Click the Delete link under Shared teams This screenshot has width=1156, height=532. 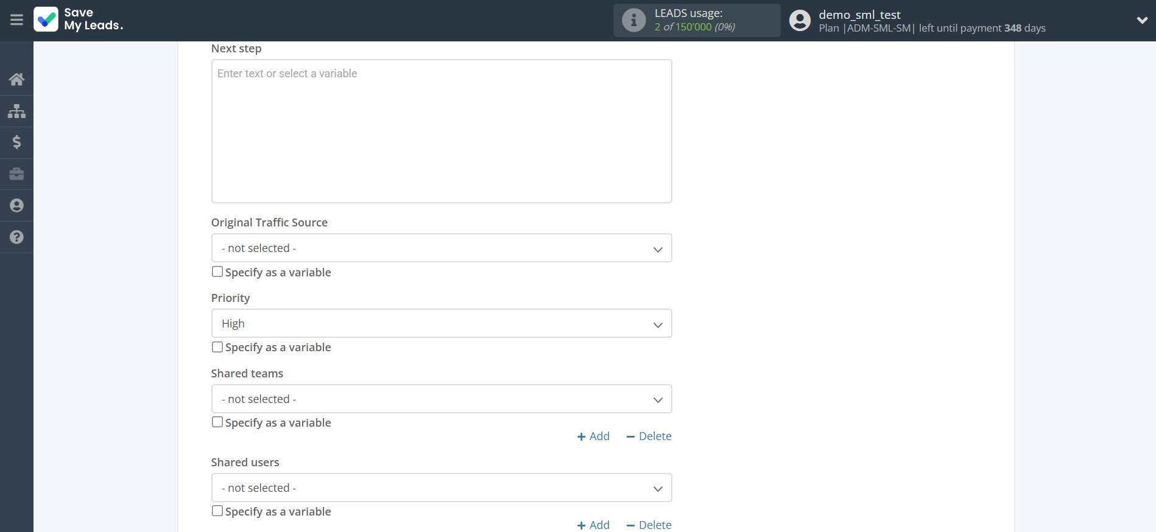coord(649,436)
